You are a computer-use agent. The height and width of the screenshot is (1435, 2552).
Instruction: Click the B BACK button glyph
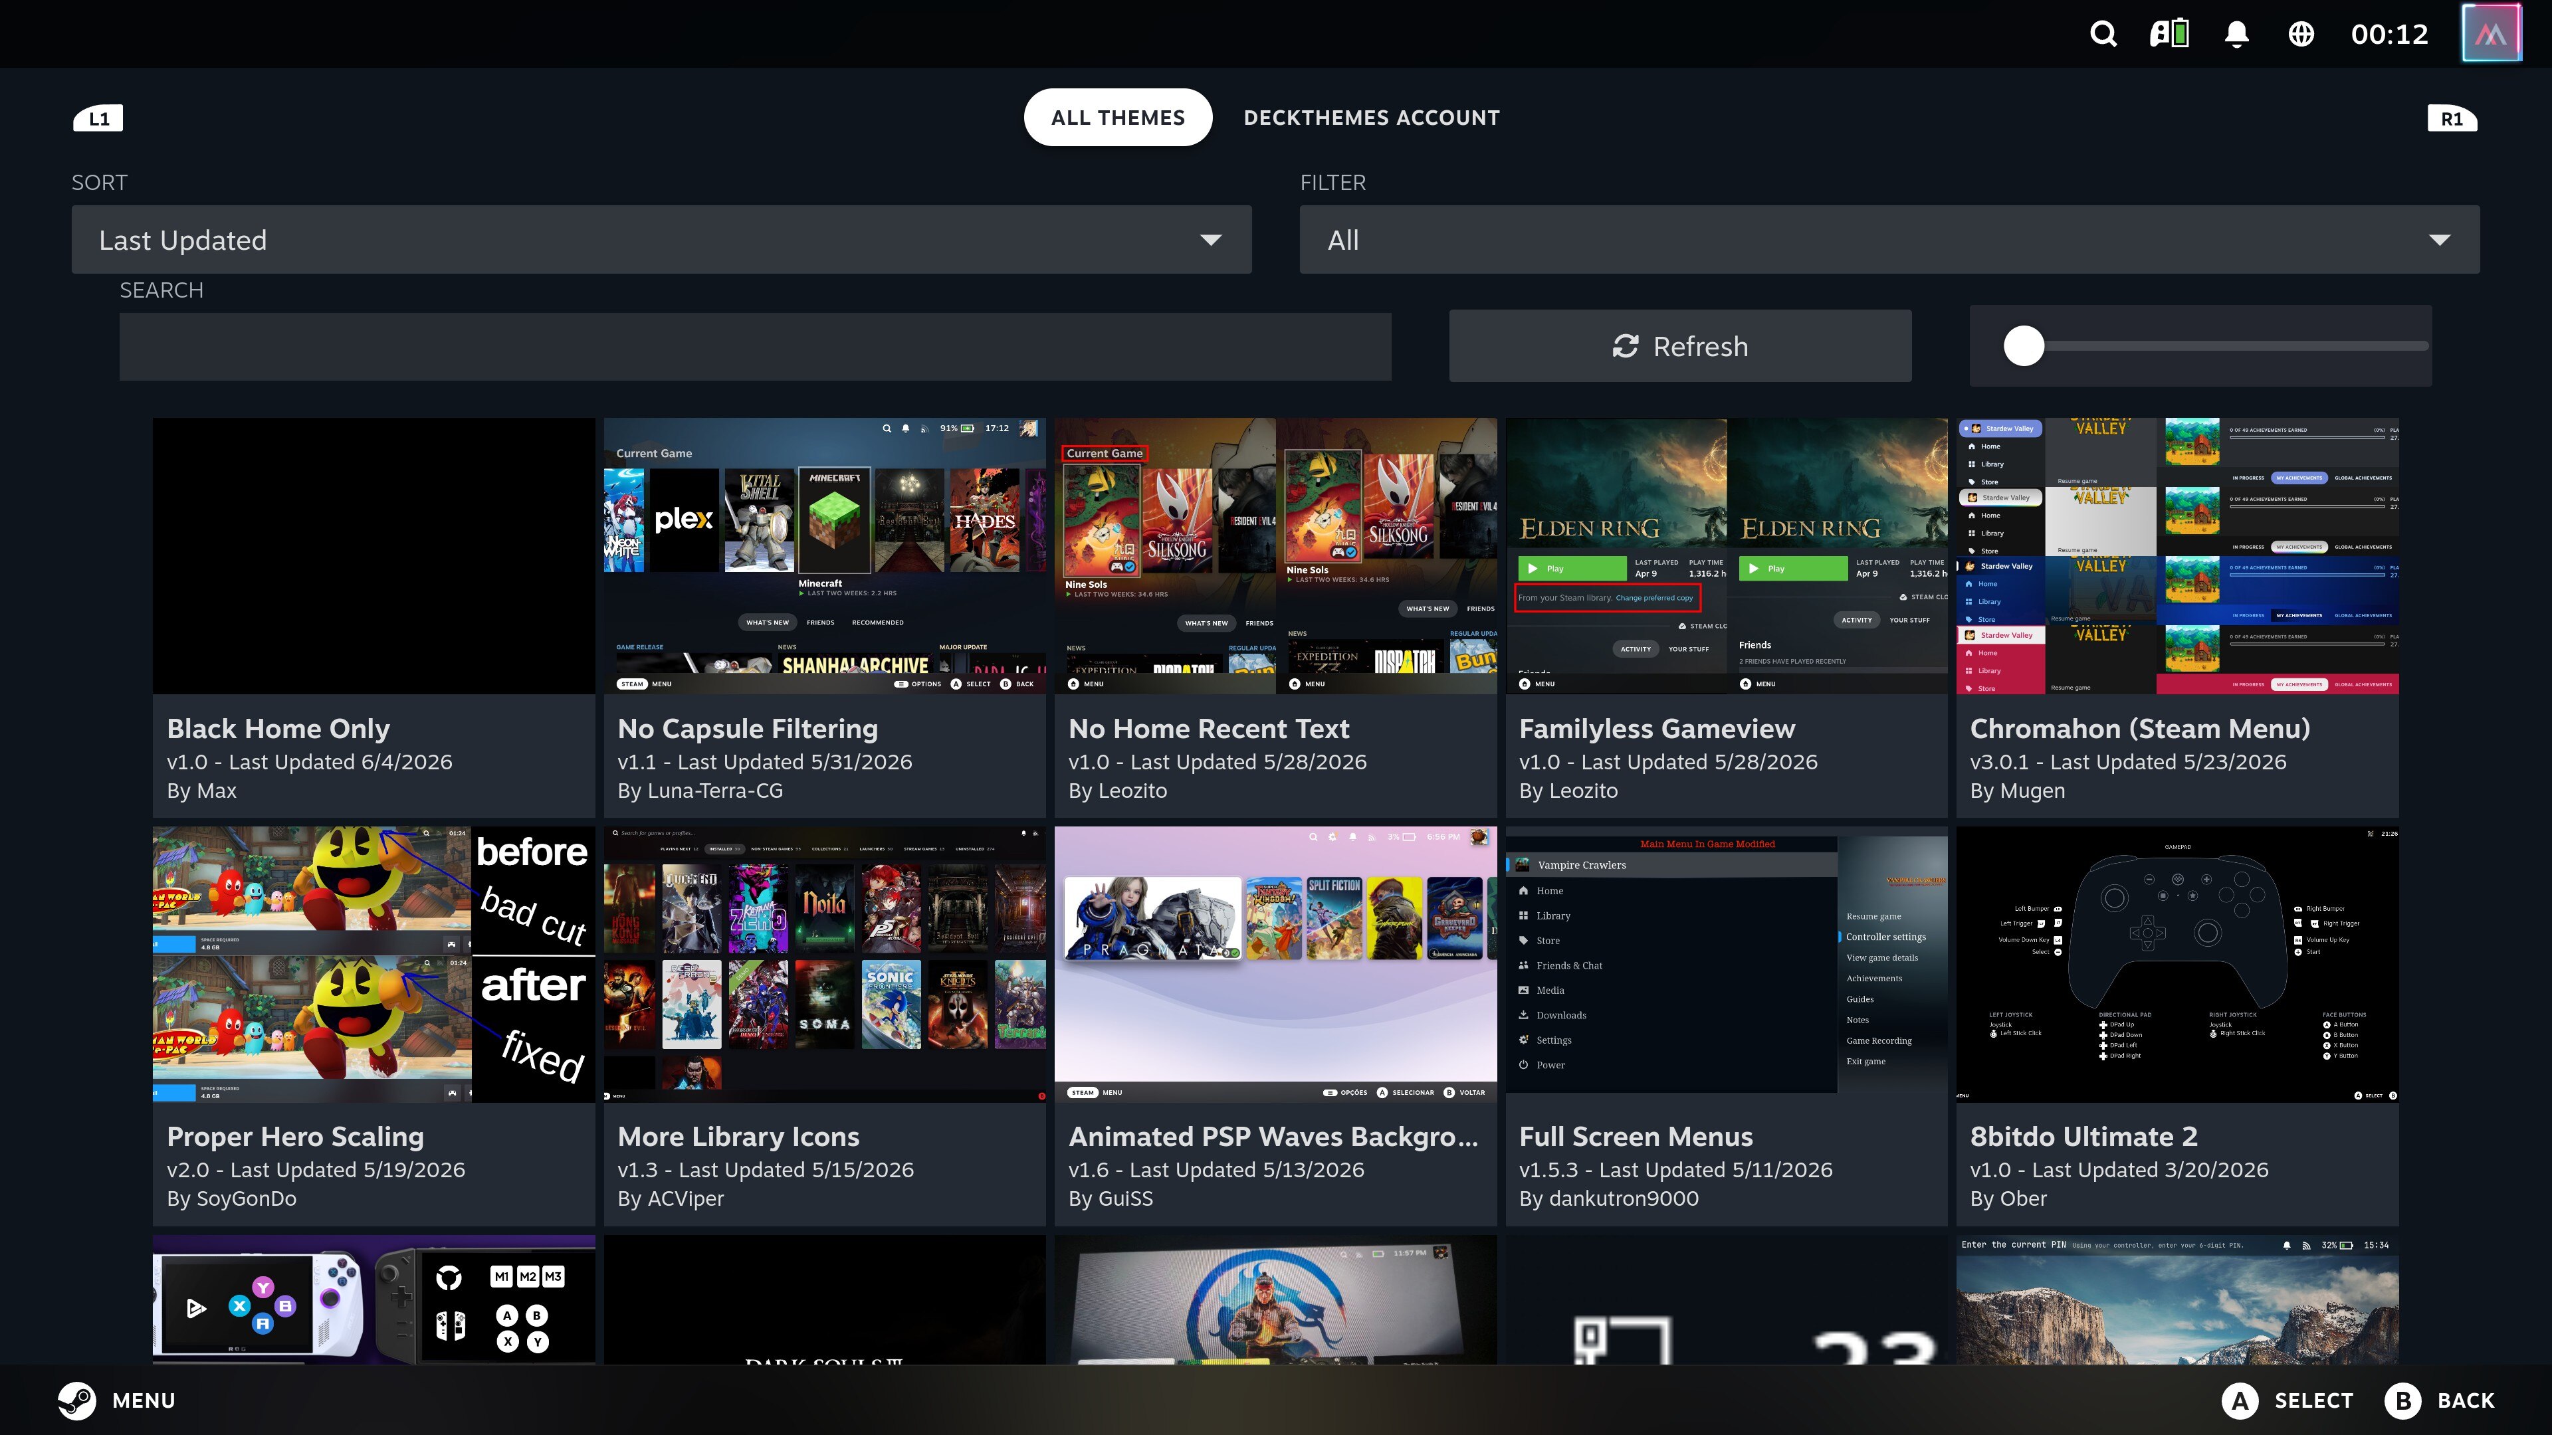[2402, 1400]
